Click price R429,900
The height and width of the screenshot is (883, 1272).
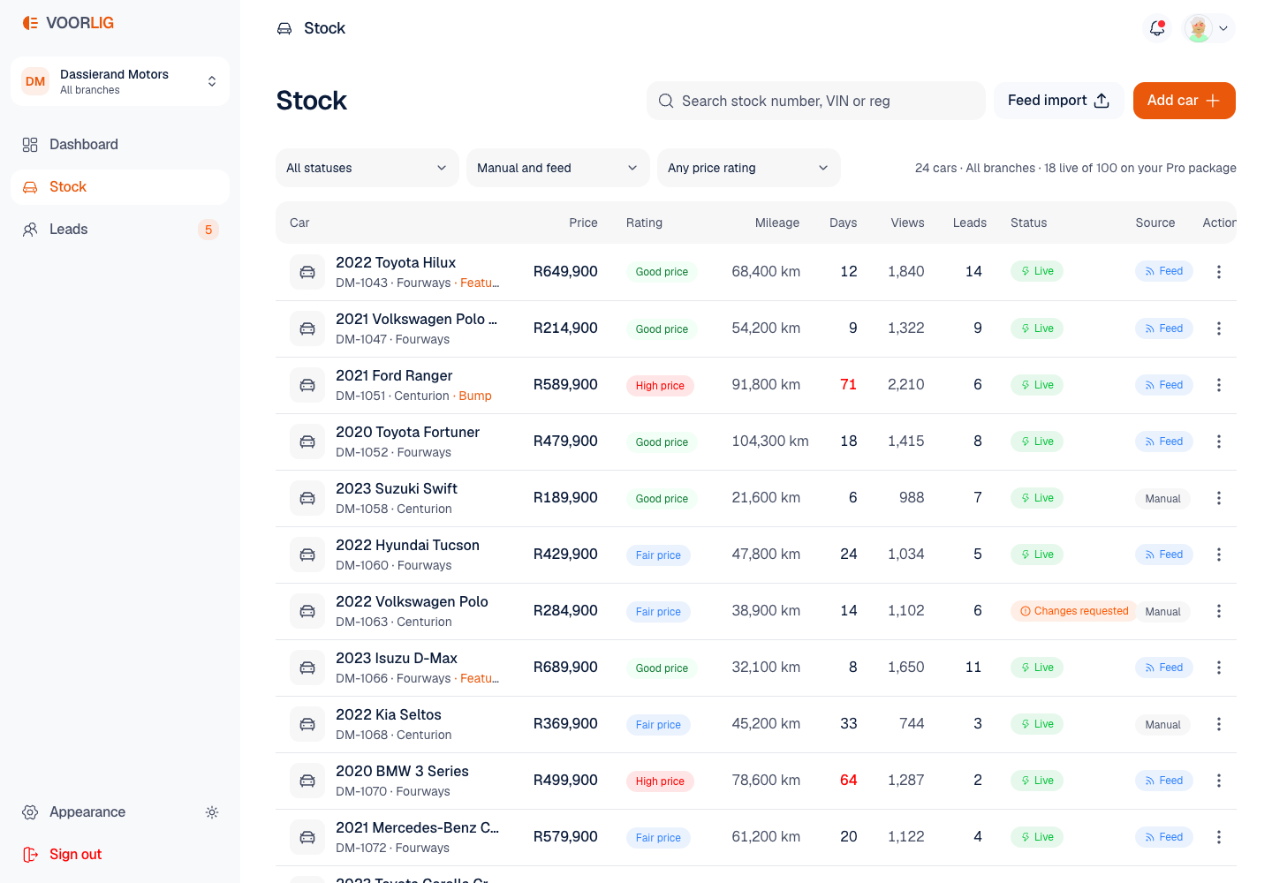click(565, 555)
